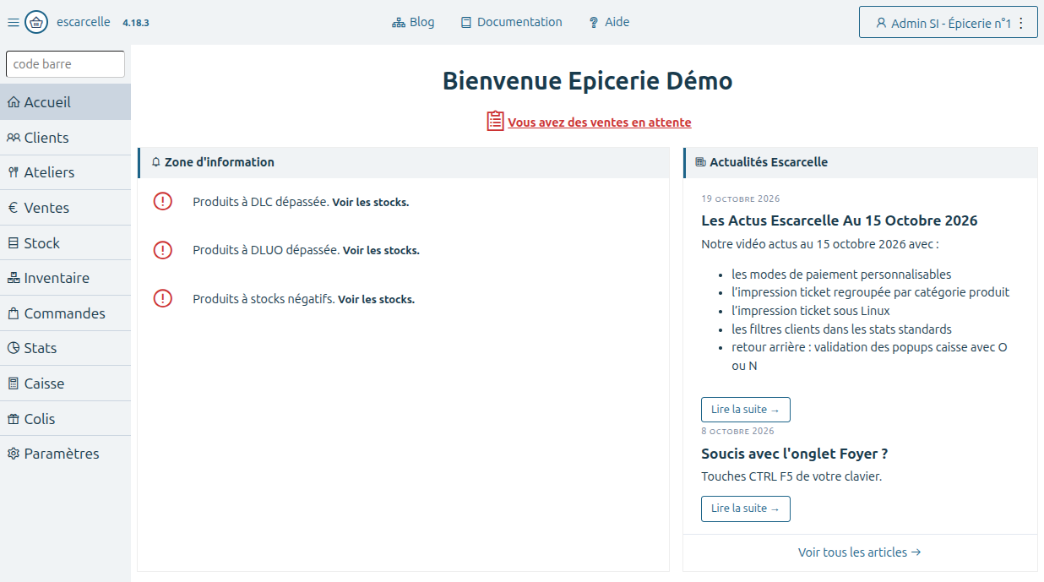Click 'l'impression ticket sous Linux' bullet
Viewport: 1044px width, 582px height.
pyautogui.click(x=811, y=311)
